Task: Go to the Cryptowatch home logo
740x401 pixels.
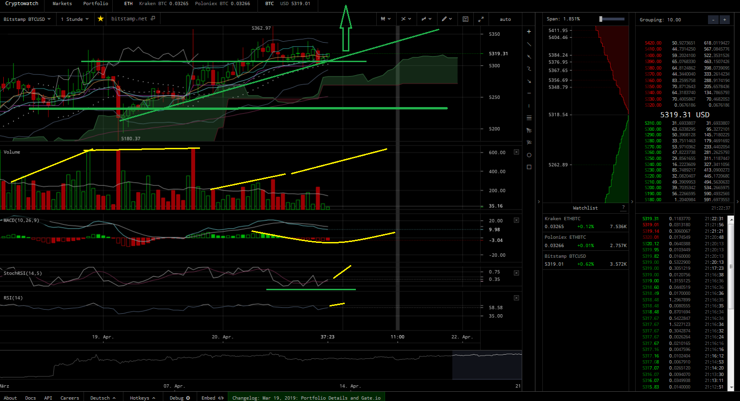Action: tap(22, 4)
